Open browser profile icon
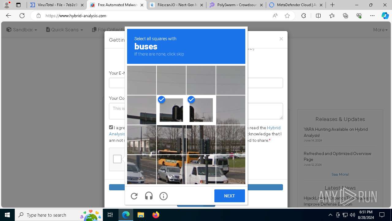 pyautogui.click(x=7, y=5)
